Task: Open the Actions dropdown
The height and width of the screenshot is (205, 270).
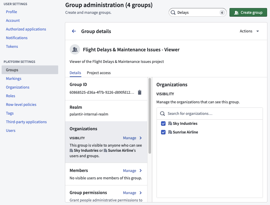Action: [249, 31]
